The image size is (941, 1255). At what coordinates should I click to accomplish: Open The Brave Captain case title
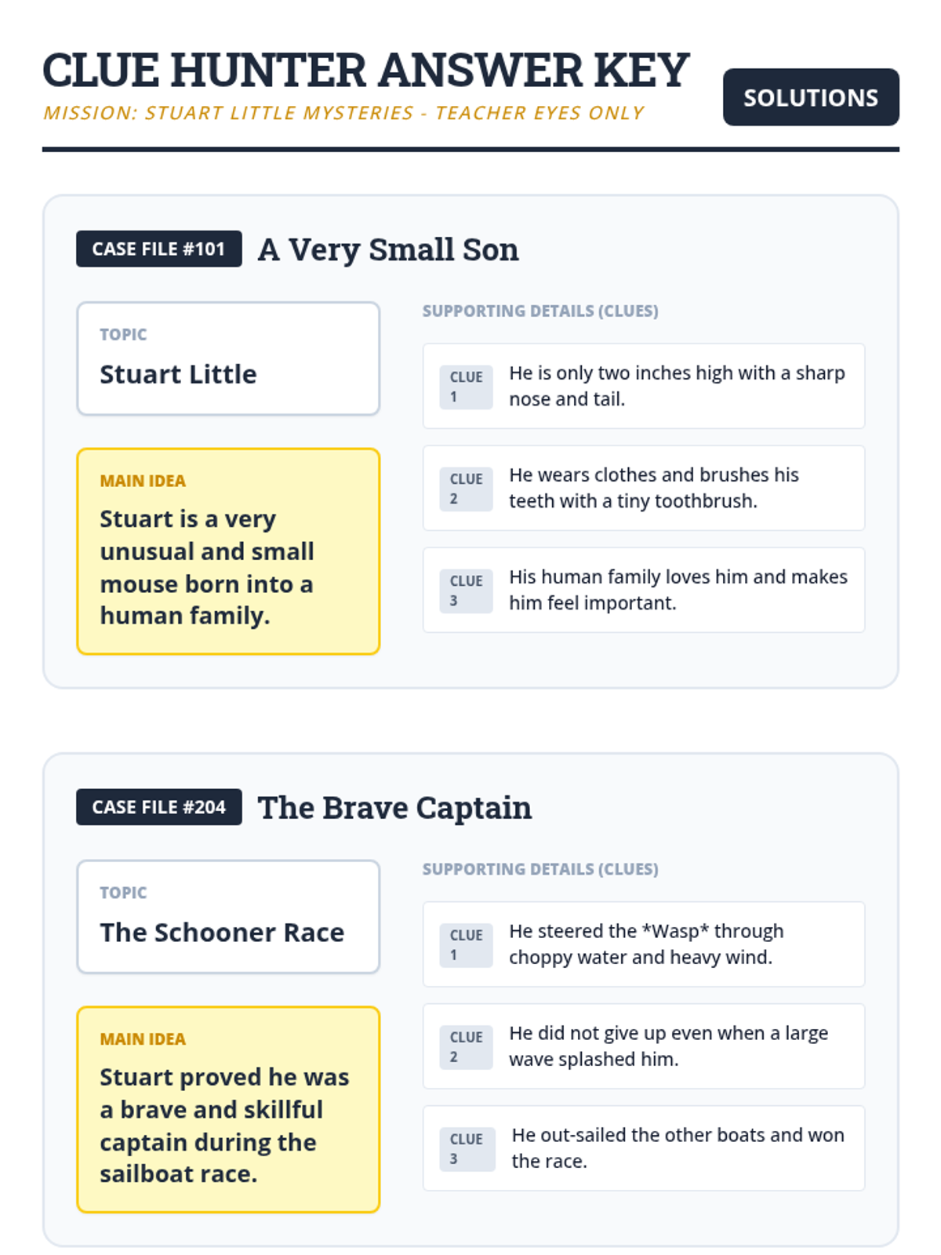click(x=394, y=808)
